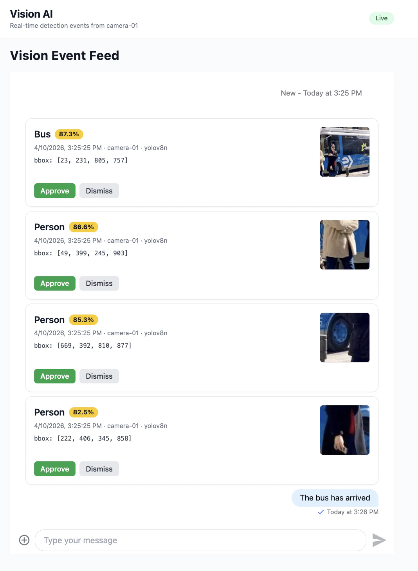Click the send message arrow icon
This screenshot has height=571, width=418.
(379, 540)
